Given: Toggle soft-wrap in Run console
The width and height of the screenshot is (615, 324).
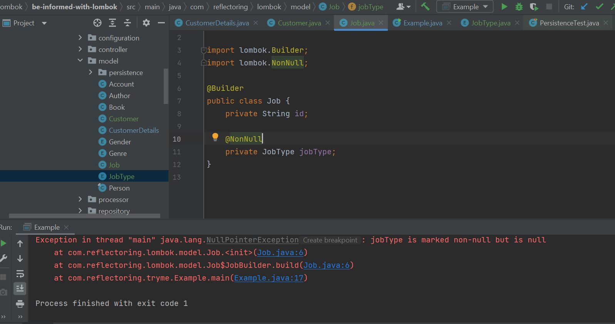Looking at the screenshot, I should click(x=20, y=274).
